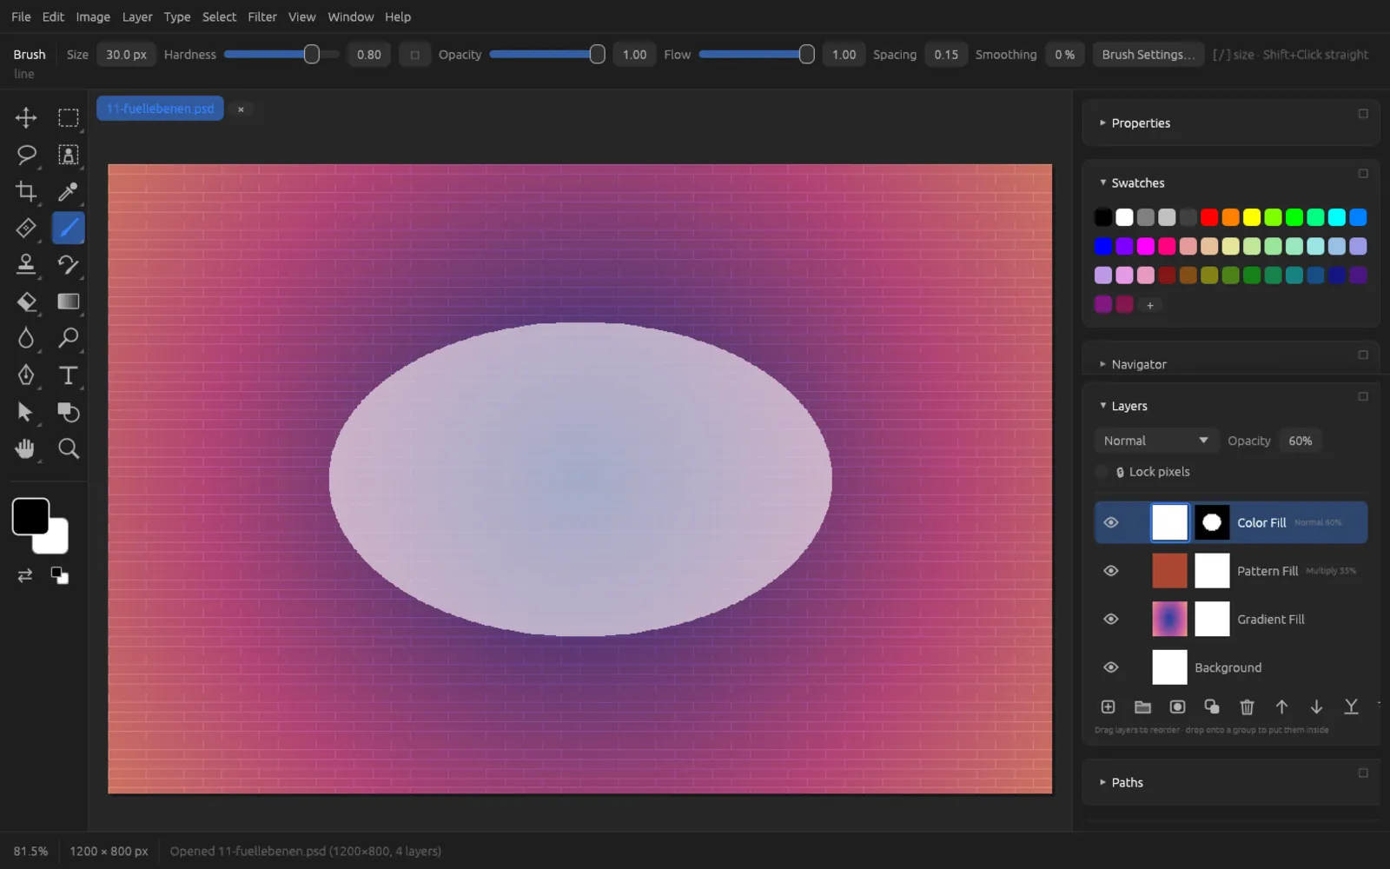The width and height of the screenshot is (1390, 869).
Task: Move layer up with arrow icon
Action: [x=1281, y=706]
